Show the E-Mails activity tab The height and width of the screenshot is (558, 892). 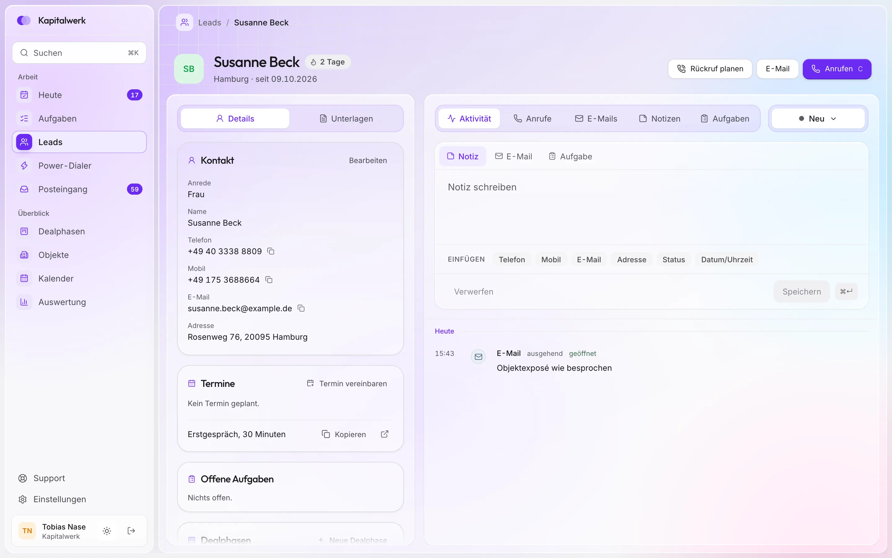coord(596,118)
